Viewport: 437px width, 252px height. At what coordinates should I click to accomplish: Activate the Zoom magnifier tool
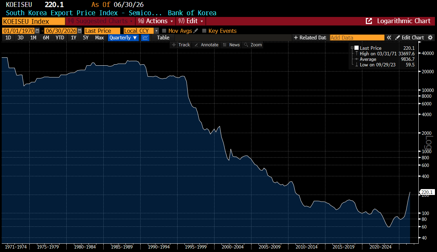pos(253,45)
